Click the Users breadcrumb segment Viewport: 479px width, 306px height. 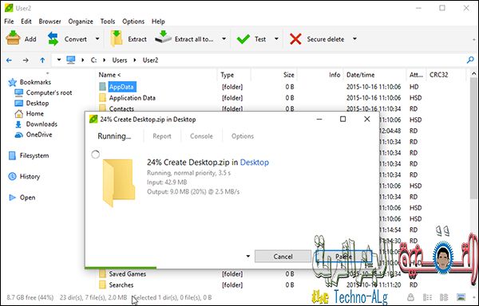coord(120,60)
